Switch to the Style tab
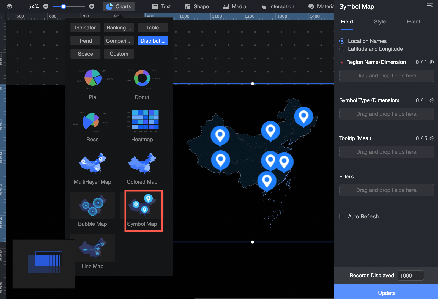 coord(380,21)
